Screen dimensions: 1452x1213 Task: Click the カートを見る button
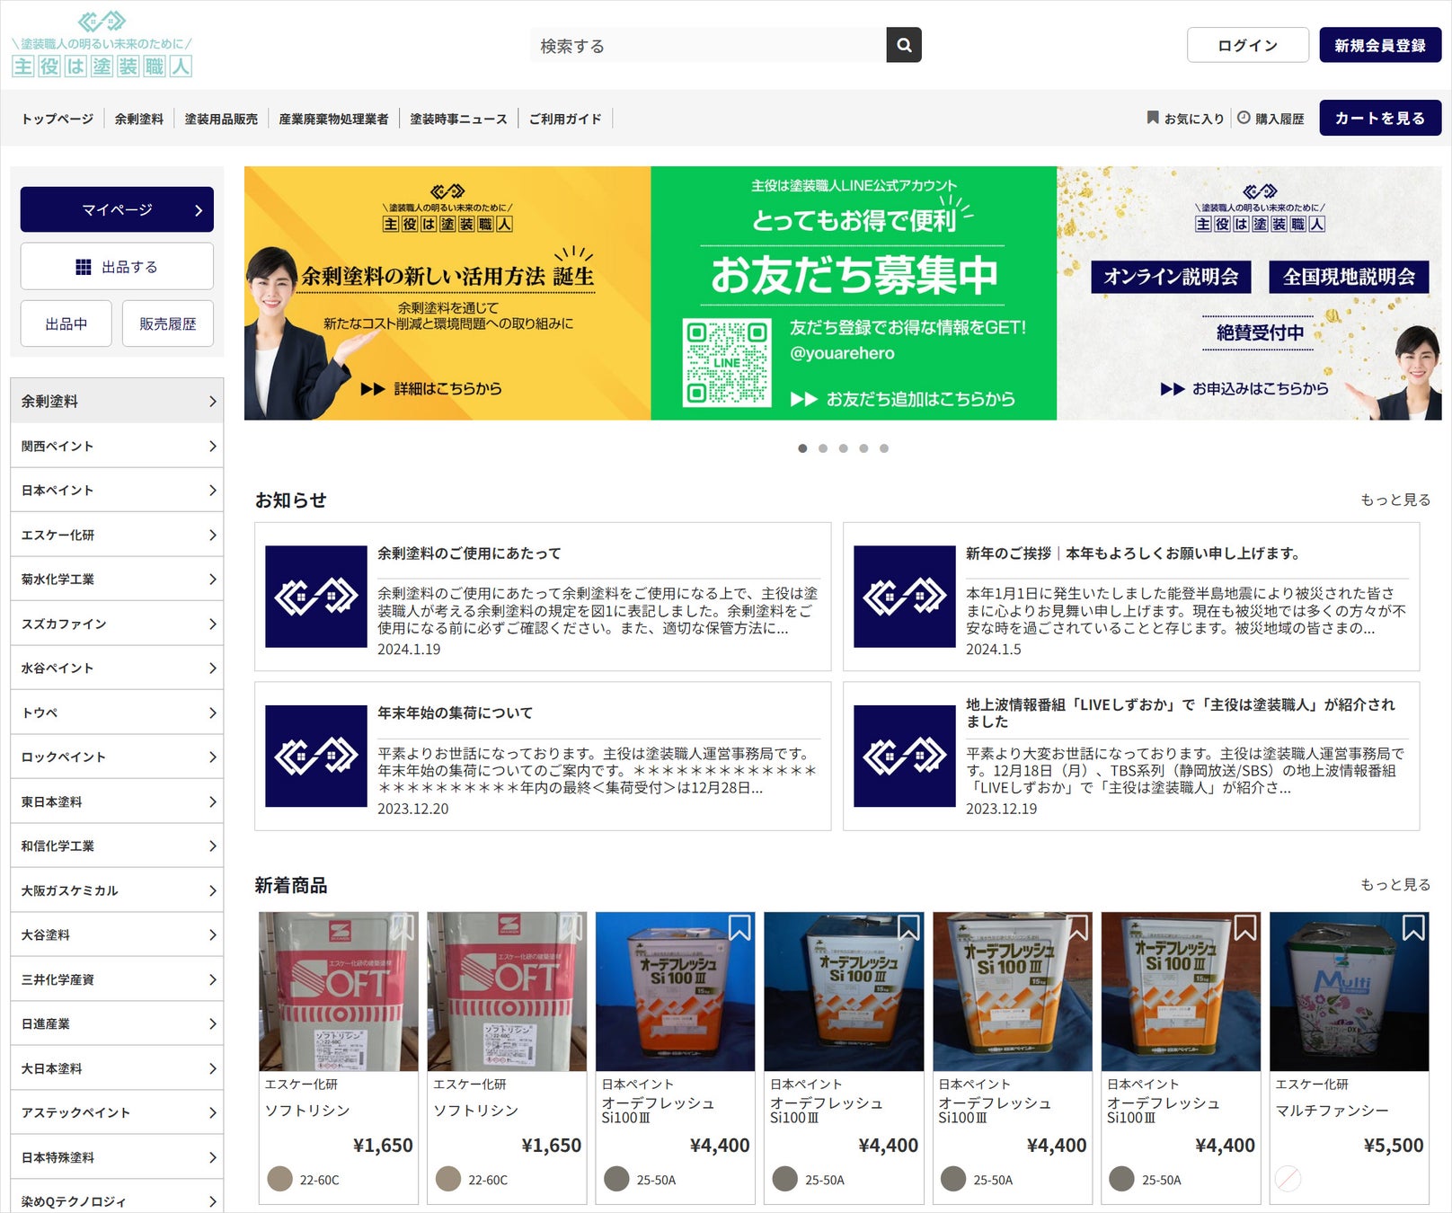1380,118
